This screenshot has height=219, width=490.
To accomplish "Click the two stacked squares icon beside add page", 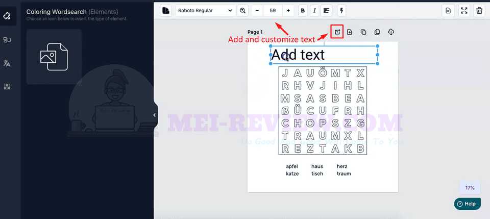I will (x=363, y=32).
